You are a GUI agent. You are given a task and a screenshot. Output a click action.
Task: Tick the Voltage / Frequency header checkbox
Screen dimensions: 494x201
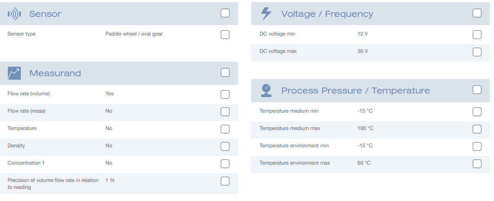pos(477,13)
